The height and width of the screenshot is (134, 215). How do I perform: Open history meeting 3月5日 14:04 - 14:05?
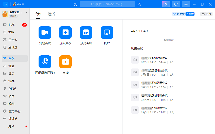[x=152, y=72]
